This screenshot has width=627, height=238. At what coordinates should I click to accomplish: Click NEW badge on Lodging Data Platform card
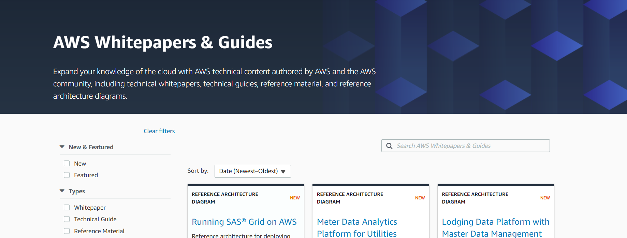[x=545, y=198]
